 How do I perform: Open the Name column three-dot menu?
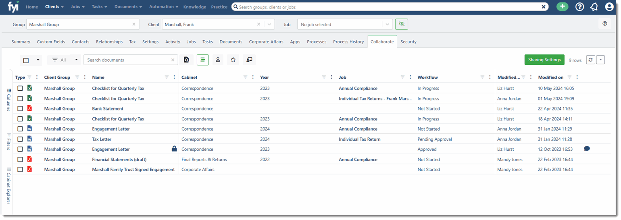point(174,77)
